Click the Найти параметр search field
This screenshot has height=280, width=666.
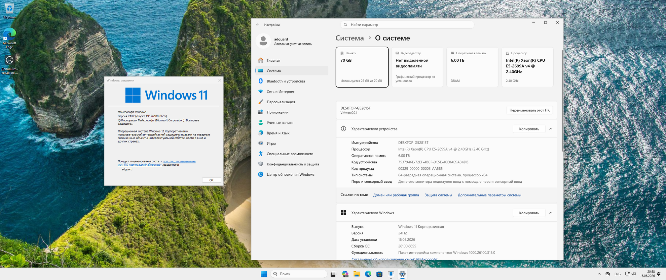[x=407, y=24]
